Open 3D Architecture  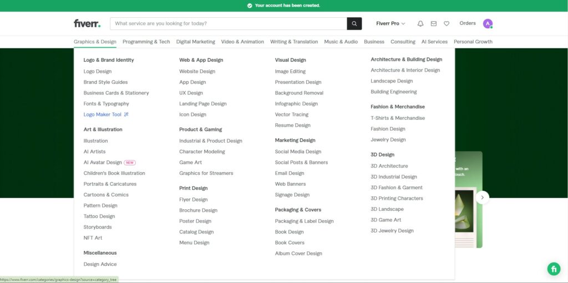[x=389, y=166]
